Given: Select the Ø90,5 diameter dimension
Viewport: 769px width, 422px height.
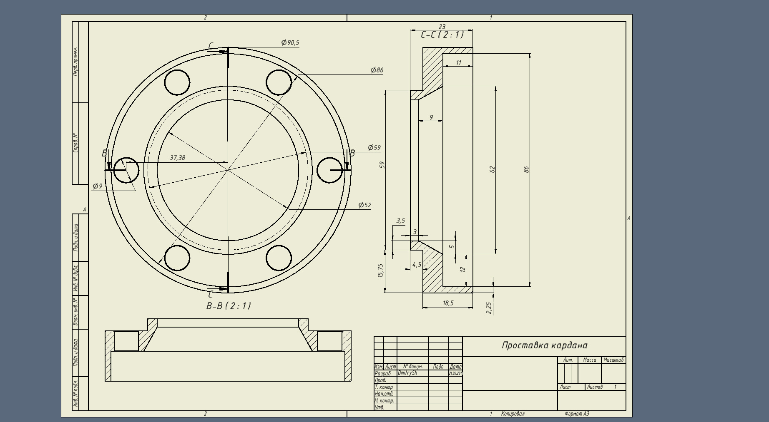Looking at the screenshot, I should 290,42.
